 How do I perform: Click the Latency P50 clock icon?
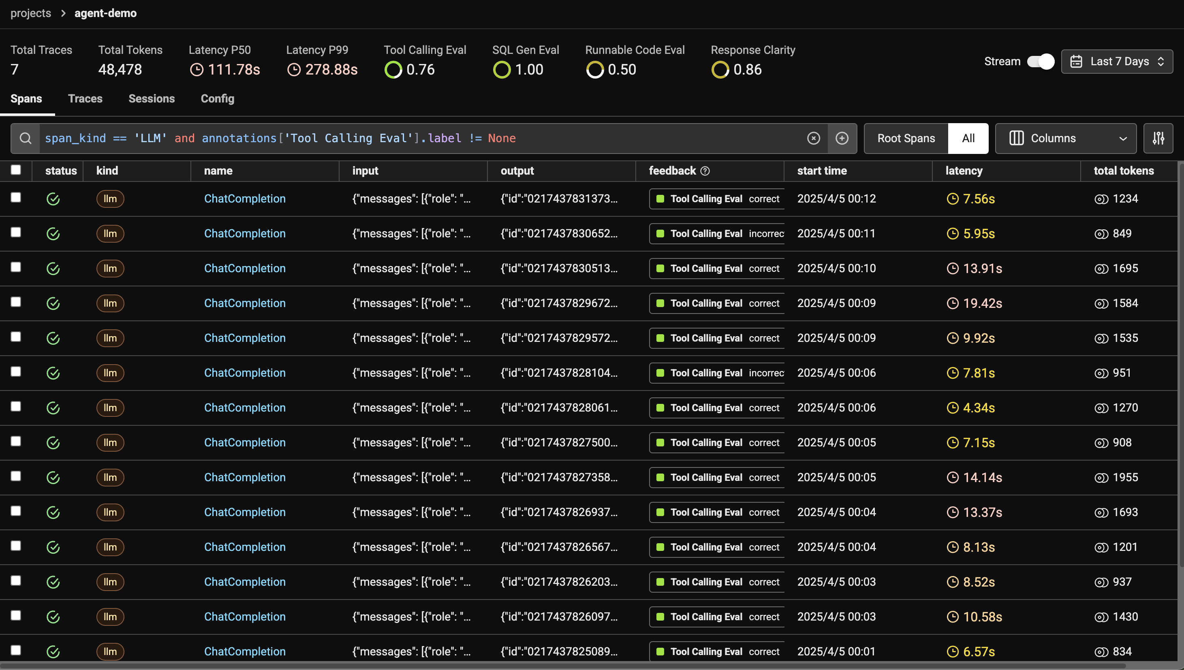pos(197,70)
